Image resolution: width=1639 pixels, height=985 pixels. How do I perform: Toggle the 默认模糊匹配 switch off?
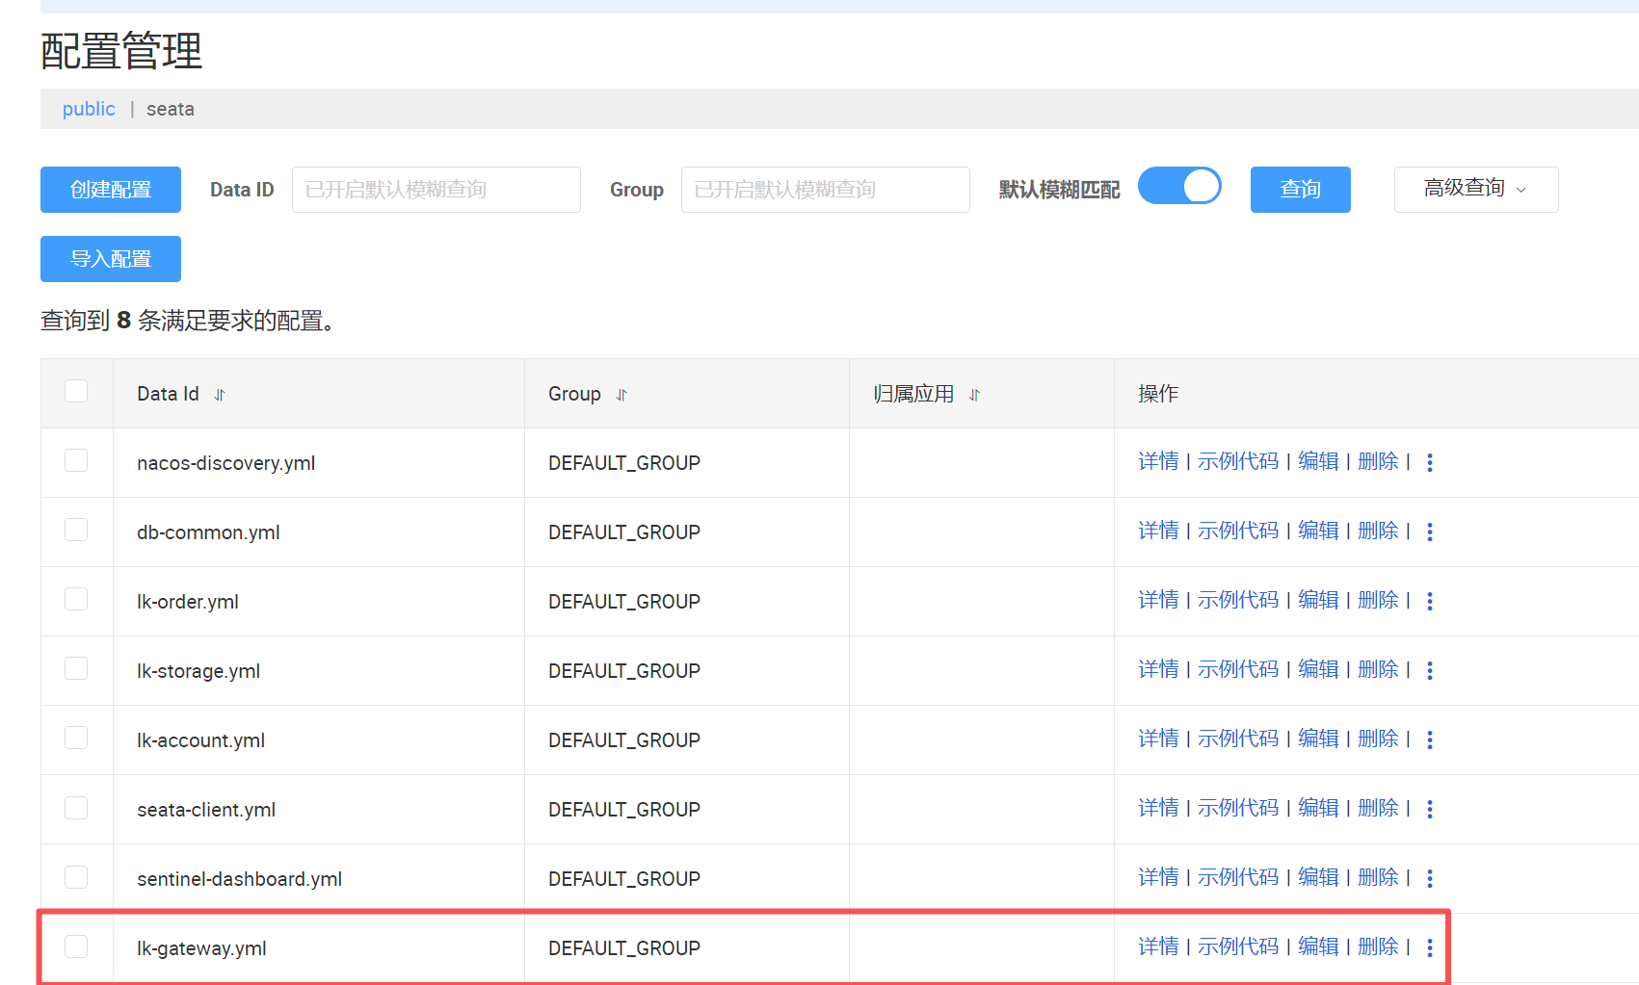coord(1179,186)
